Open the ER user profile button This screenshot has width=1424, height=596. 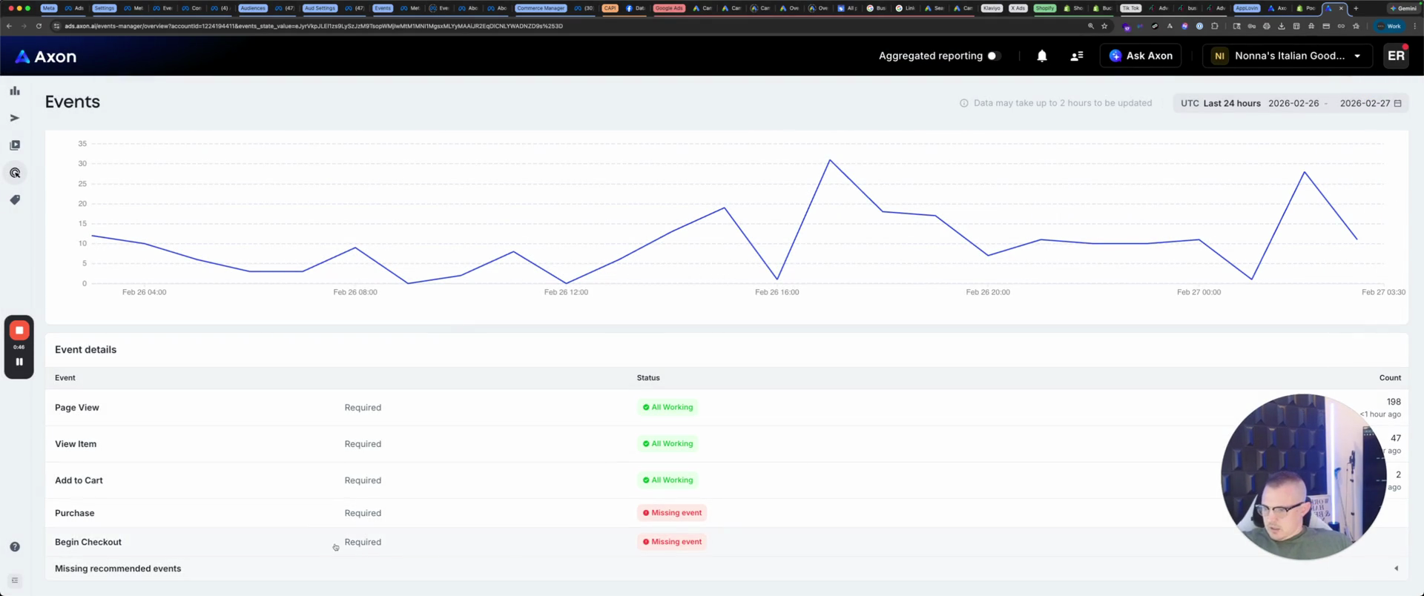pyautogui.click(x=1396, y=56)
